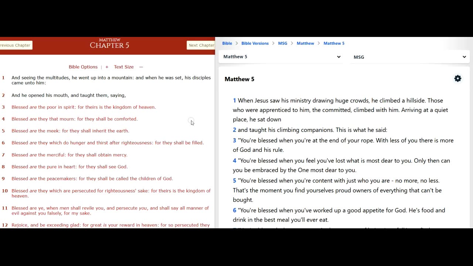Image resolution: width=473 pixels, height=266 pixels.
Task: Open the MSG version dropdown
Action: click(x=409, y=57)
